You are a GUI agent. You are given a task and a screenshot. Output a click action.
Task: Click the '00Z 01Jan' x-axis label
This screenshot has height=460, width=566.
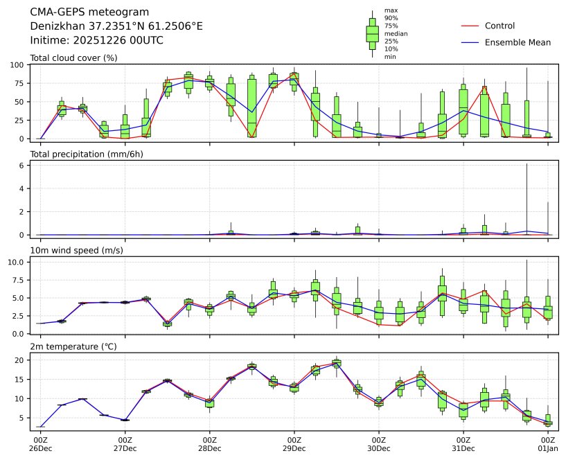tap(548, 444)
